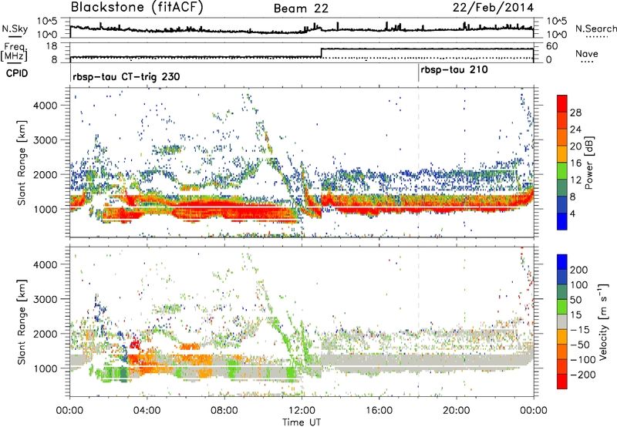This screenshot has height=427, width=617.
Task: Click the '20:00' time tick label
Action: pos(457,411)
